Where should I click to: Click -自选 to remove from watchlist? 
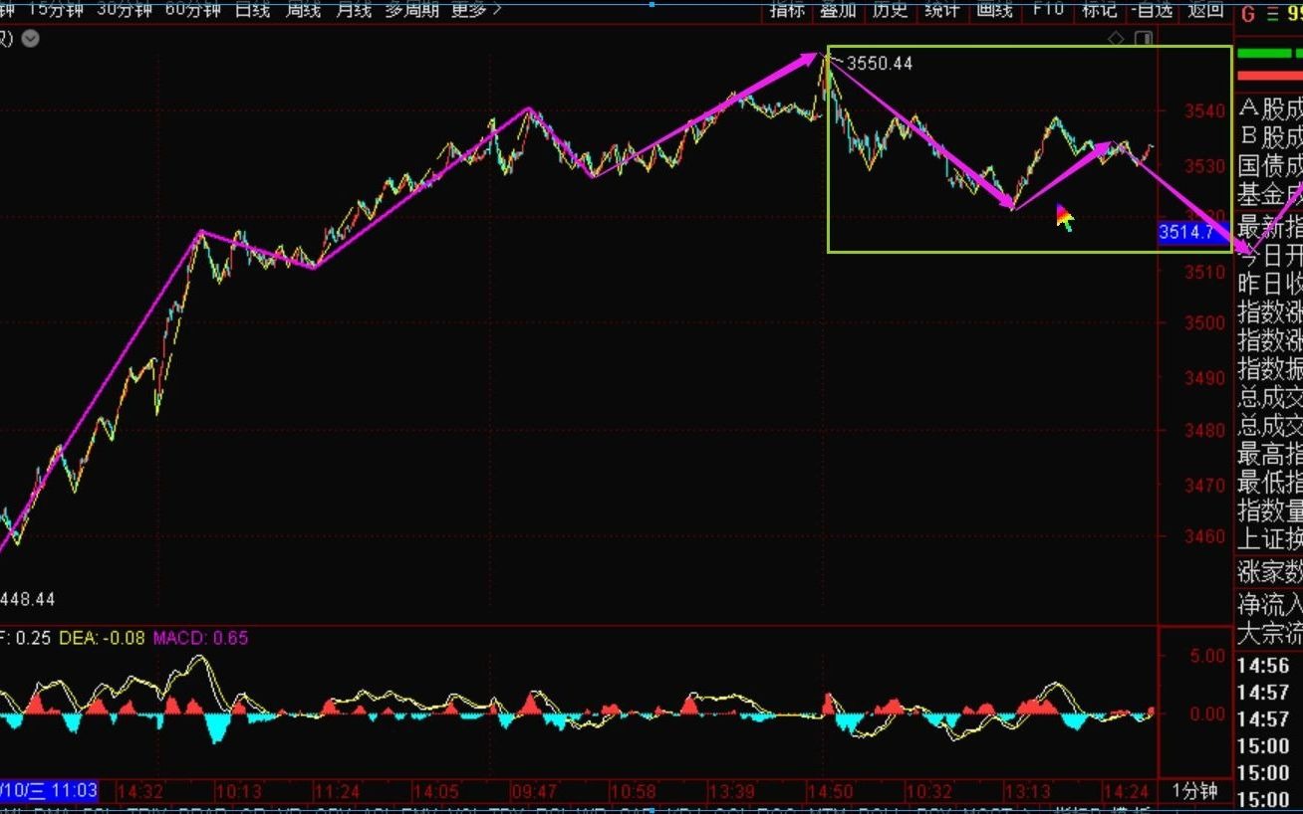pyautogui.click(x=1152, y=9)
